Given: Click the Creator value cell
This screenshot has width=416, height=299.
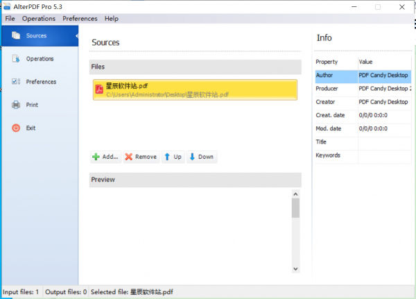Looking at the screenshot, I should click(x=385, y=102).
